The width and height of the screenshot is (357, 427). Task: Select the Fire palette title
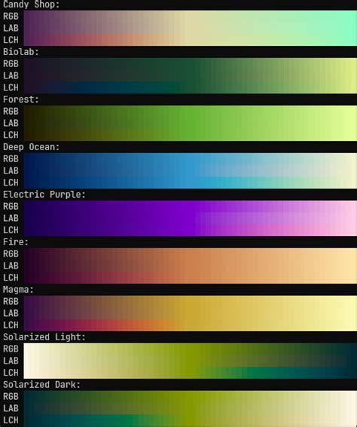point(16,242)
